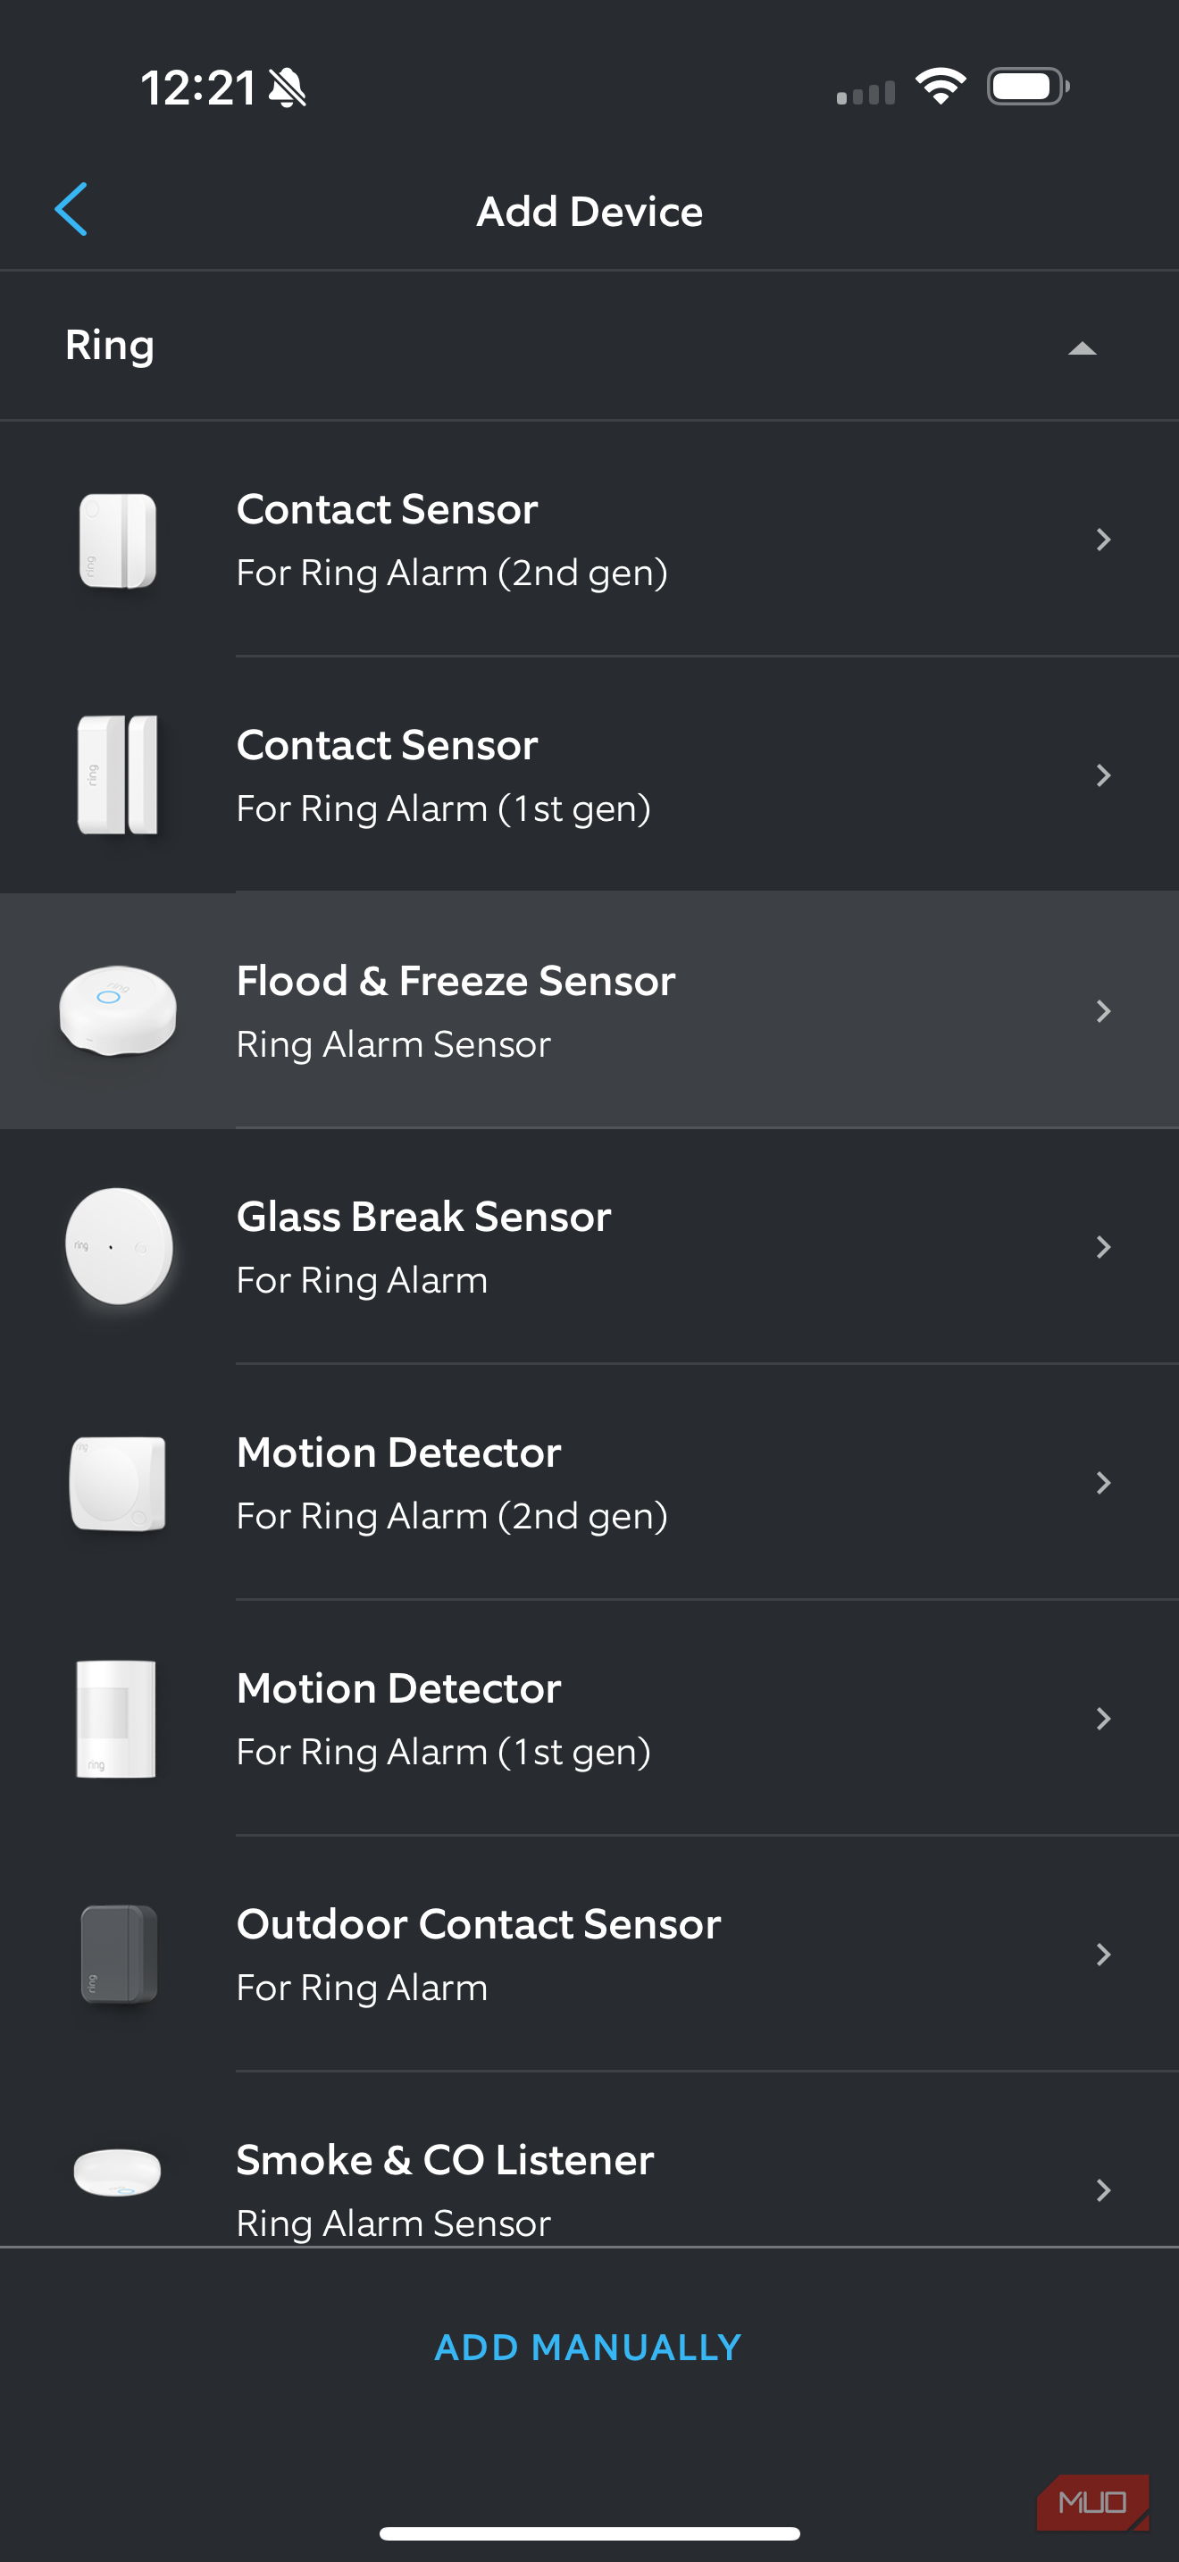The height and width of the screenshot is (2562, 1179).
Task: Tap the Ring category header label
Action: coord(109,345)
